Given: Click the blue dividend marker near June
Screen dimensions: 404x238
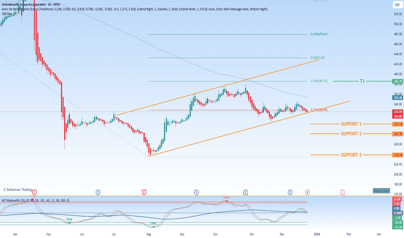Looking at the screenshot, I should [98, 191].
